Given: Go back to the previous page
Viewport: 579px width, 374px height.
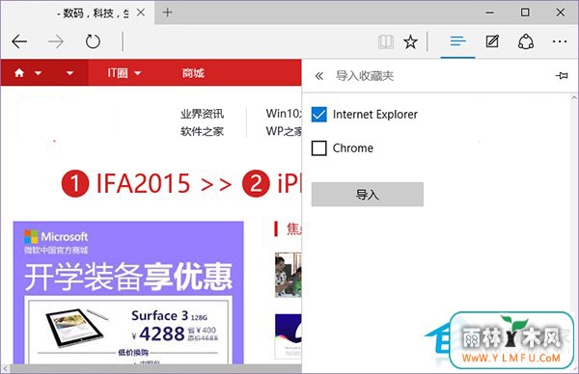Looking at the screenshot, I should tap(19, 41).
